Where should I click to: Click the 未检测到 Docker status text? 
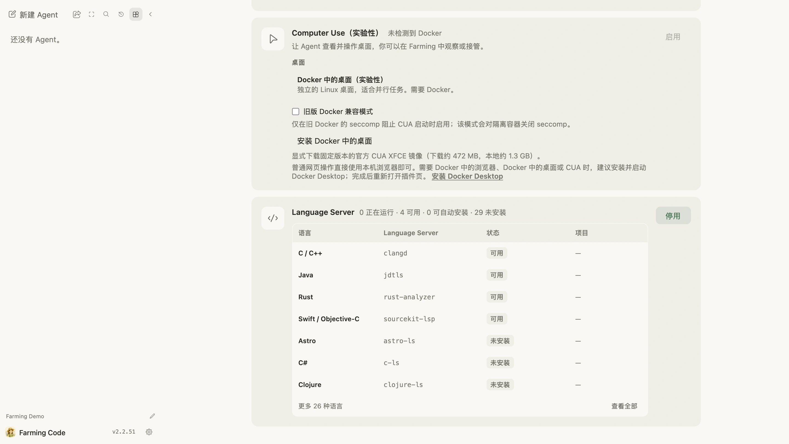click(x=414, y=33)
